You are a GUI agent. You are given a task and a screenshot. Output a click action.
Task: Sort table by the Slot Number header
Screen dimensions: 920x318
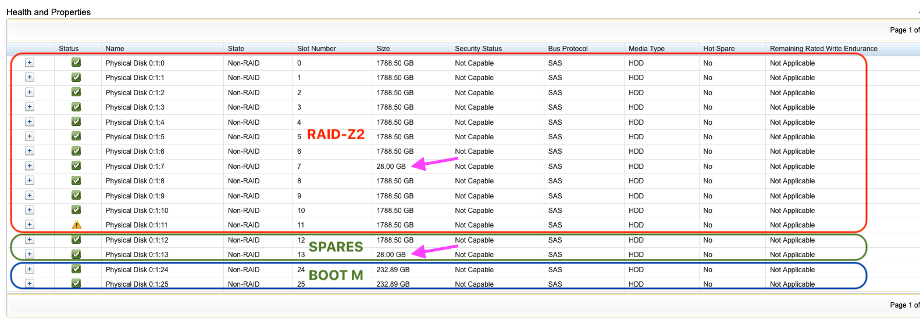[x=316, y=49]
